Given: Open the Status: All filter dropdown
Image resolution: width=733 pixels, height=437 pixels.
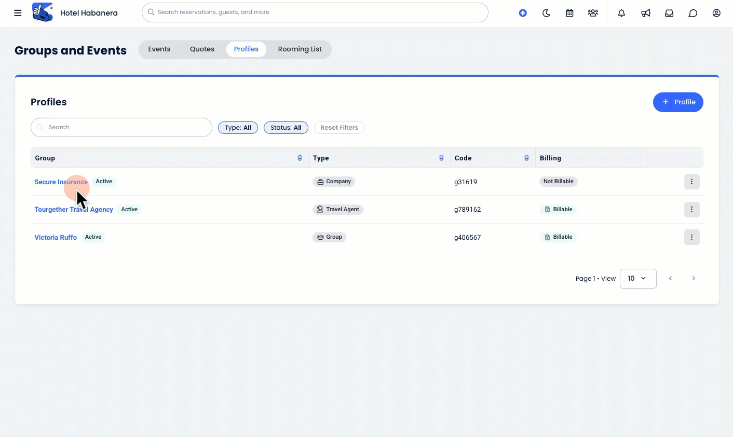Looking at the screenshot, I should pyautogui.click(x=286, y=128).
